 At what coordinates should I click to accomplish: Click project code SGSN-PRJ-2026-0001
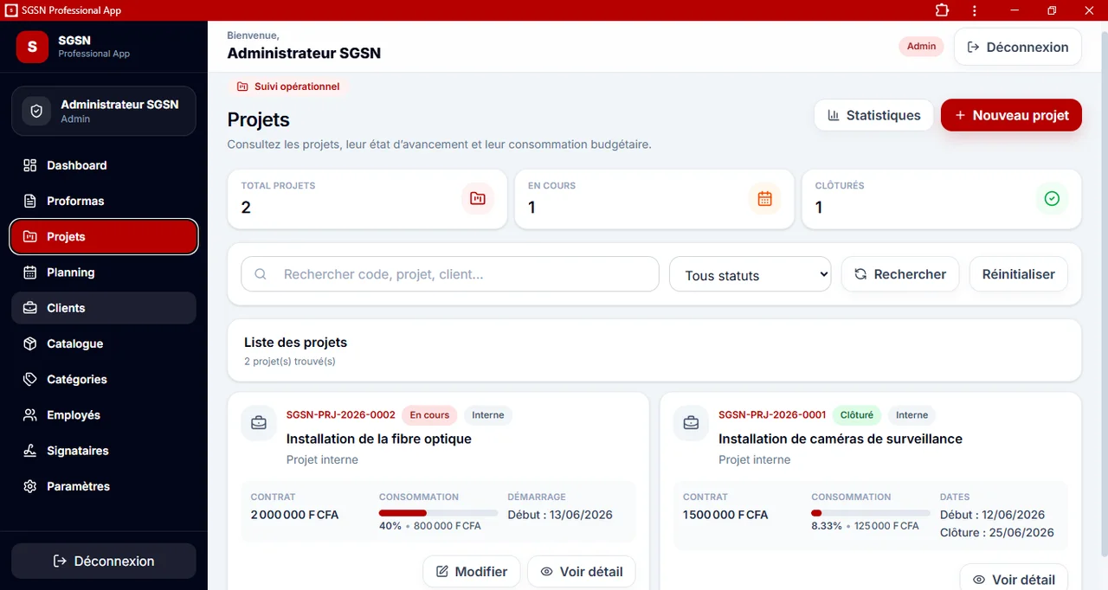[x=772, y=415]
